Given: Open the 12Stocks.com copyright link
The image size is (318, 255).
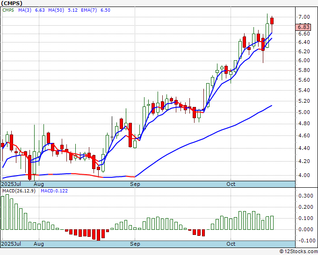Looking at the screenshot, I should [x=298, y=251].
